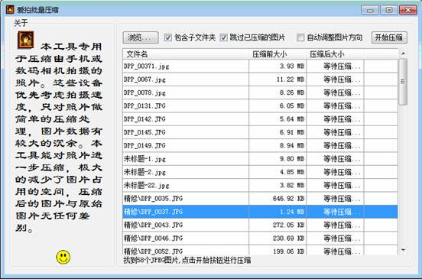
Task: Click the scrollbar down arrow
Action: [x=403, y=250]
